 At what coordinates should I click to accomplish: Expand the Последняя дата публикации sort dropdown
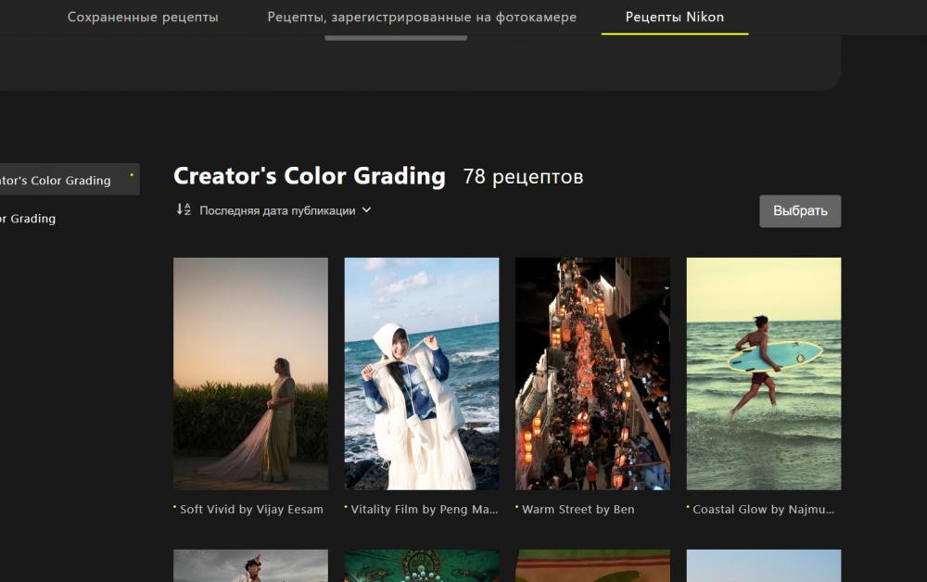[x=286, y=210]
